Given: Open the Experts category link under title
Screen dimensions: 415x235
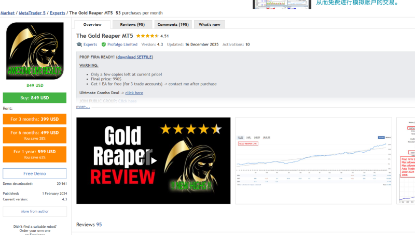Looking at the screenshot, I should 90,45.
